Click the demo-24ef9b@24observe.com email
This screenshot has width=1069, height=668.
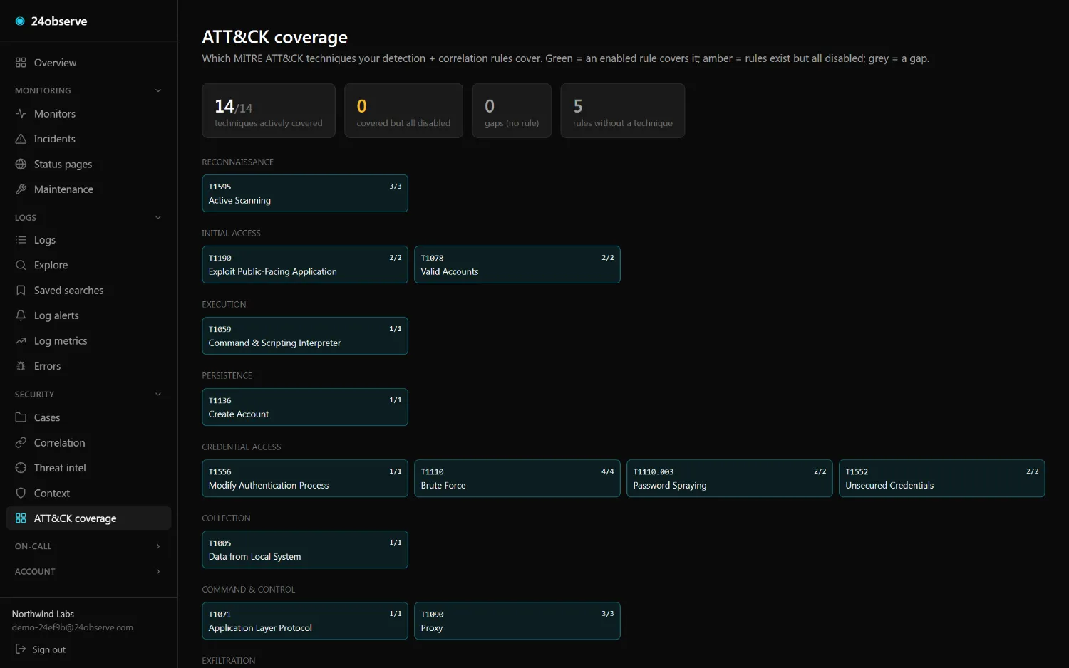73,627
